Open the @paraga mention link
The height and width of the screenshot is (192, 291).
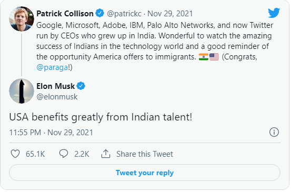[52, 68]
